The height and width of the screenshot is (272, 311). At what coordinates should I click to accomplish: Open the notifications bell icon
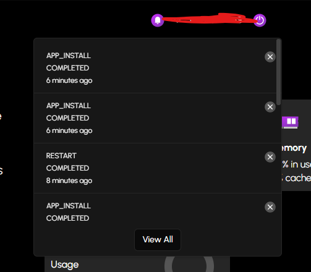[x=158, y=20]
